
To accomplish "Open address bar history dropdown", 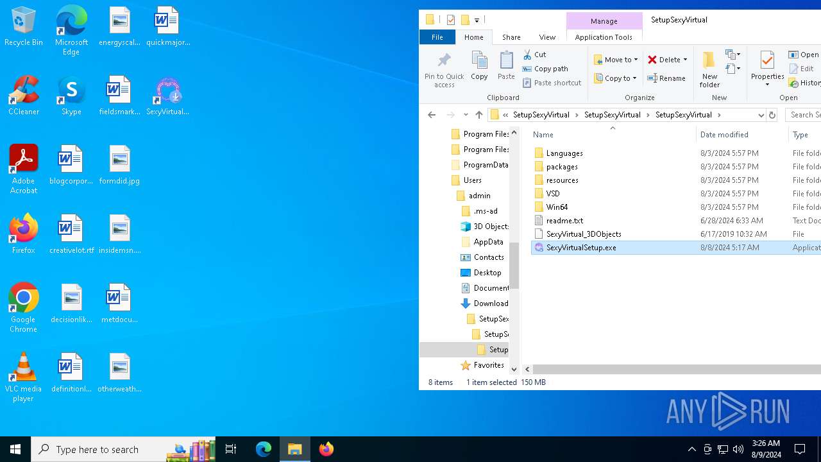I will [761, 116].
